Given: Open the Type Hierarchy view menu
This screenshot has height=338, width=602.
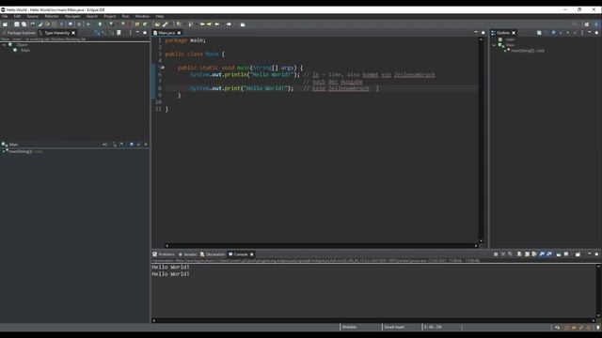Looking at the screenshot, I should point(131,33).
